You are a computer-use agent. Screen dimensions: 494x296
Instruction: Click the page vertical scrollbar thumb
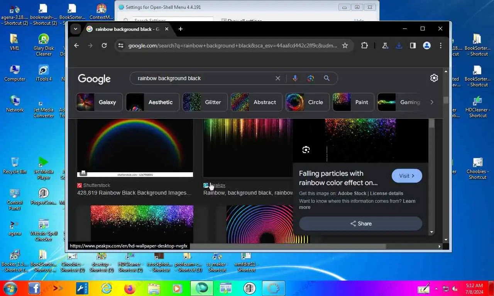click(446, 100)
